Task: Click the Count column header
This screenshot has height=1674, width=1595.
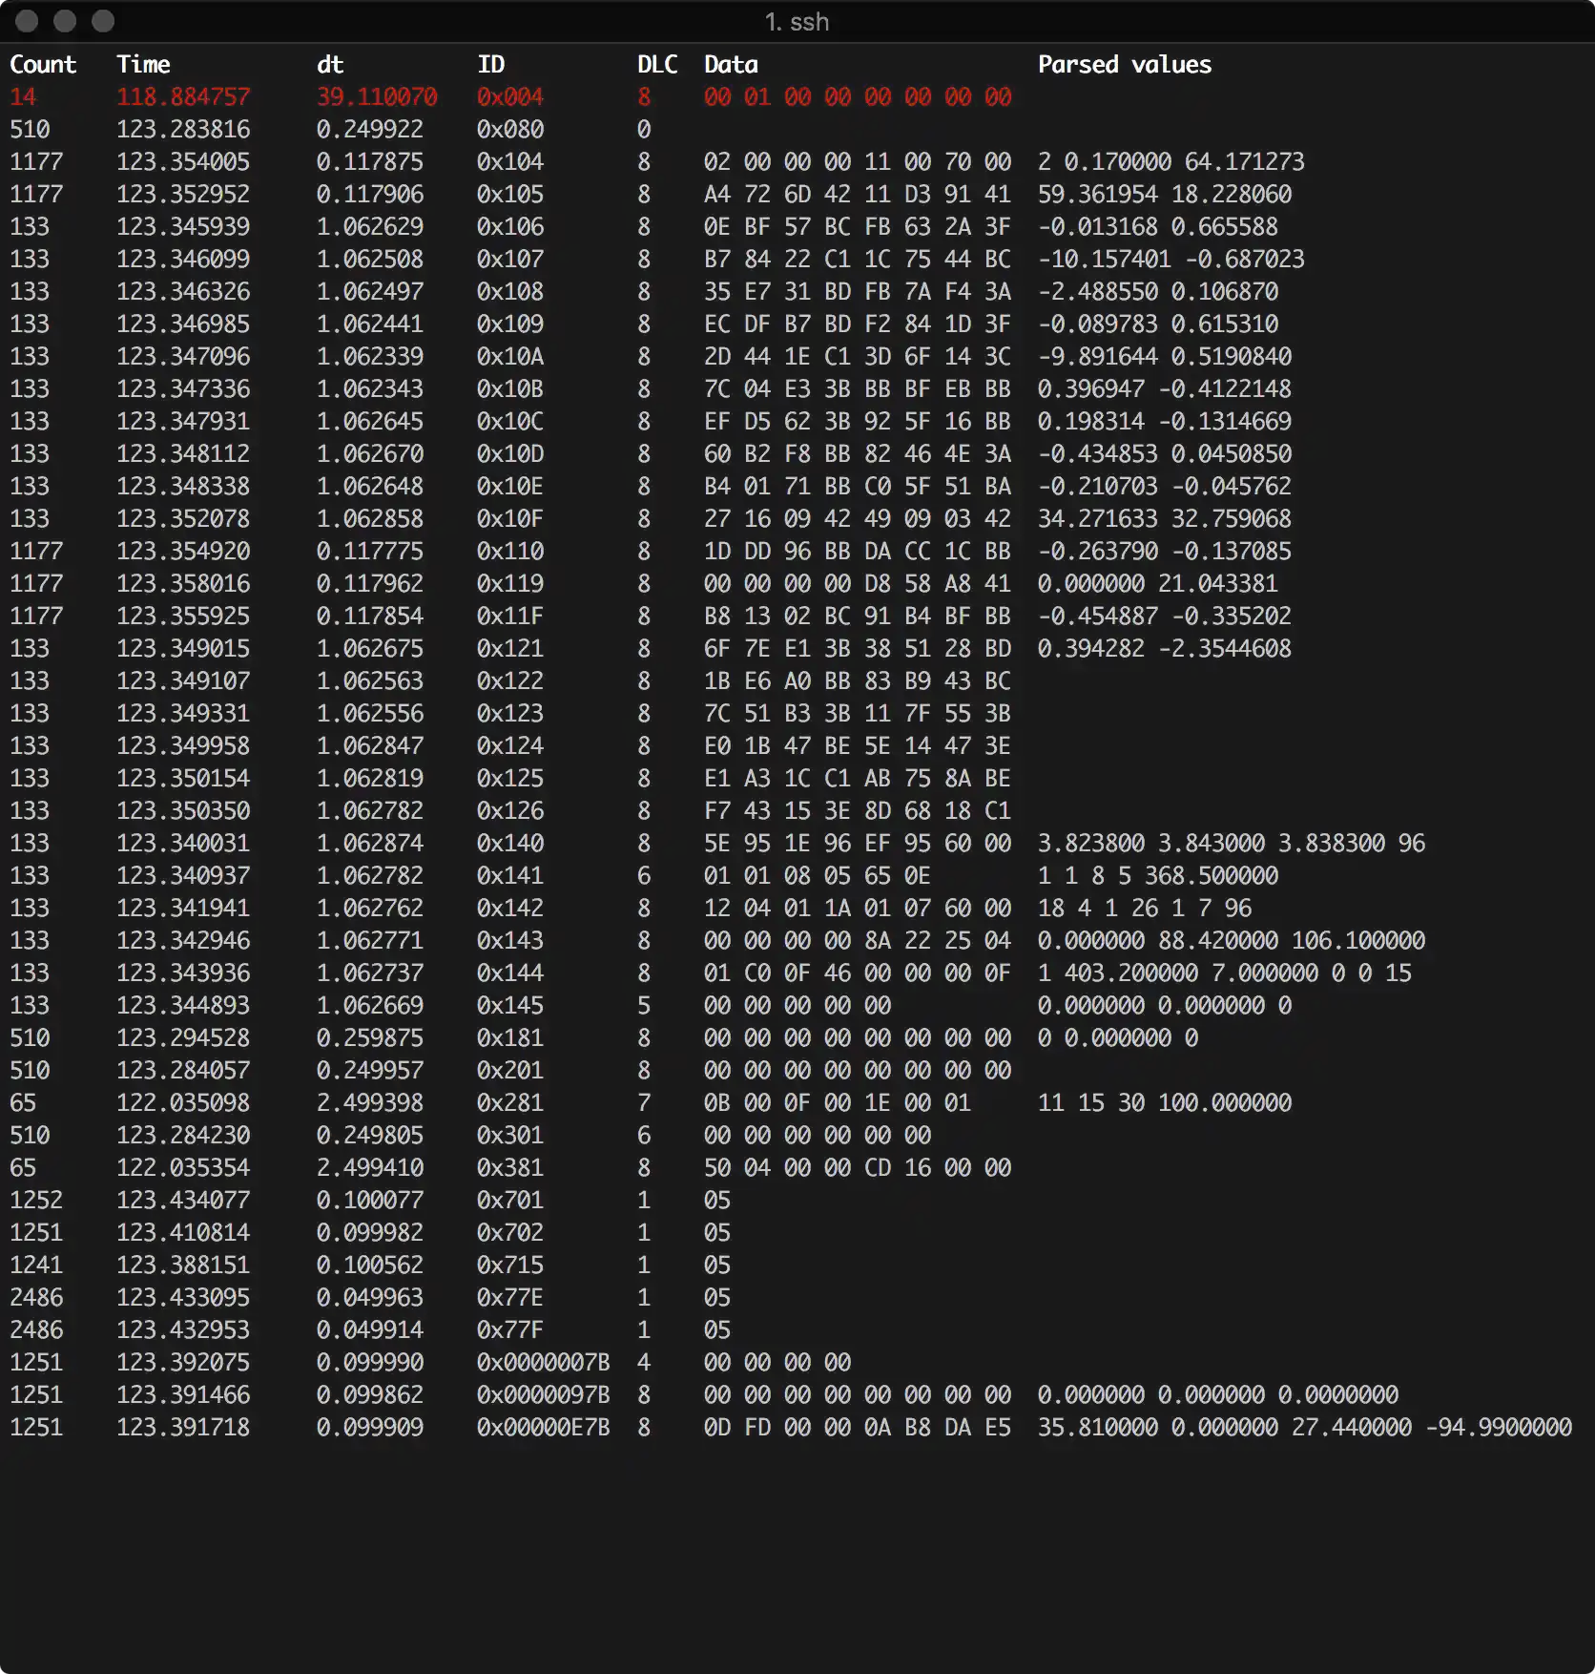Action: click(x=43, y=65)
